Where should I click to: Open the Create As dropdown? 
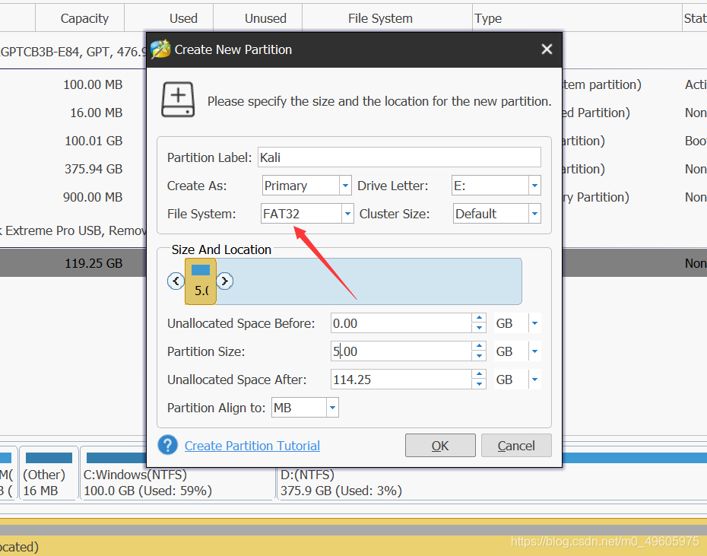[345, 186]
